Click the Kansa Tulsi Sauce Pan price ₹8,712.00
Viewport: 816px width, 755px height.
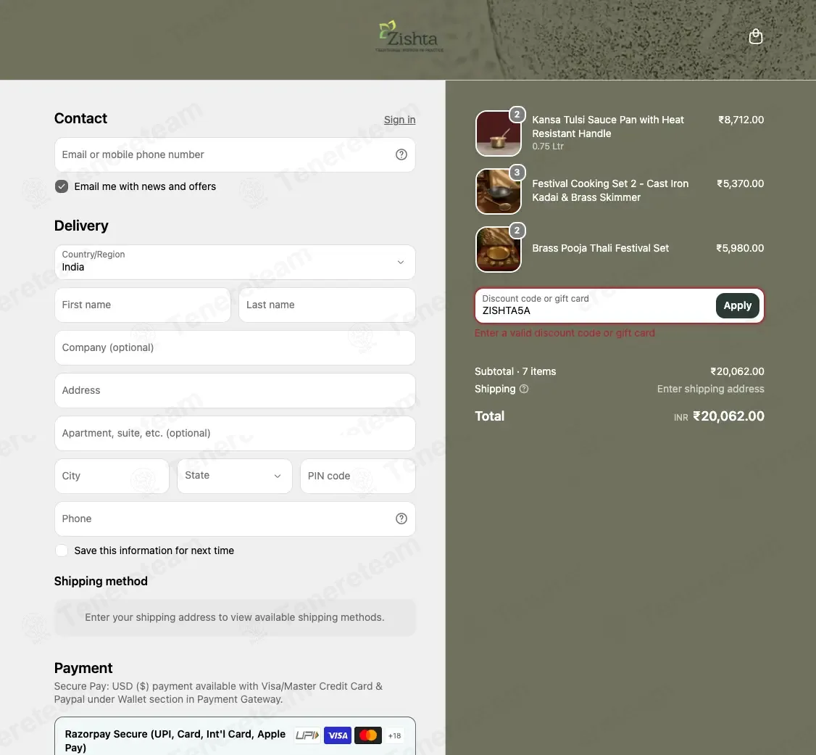[x=741, y=120]
